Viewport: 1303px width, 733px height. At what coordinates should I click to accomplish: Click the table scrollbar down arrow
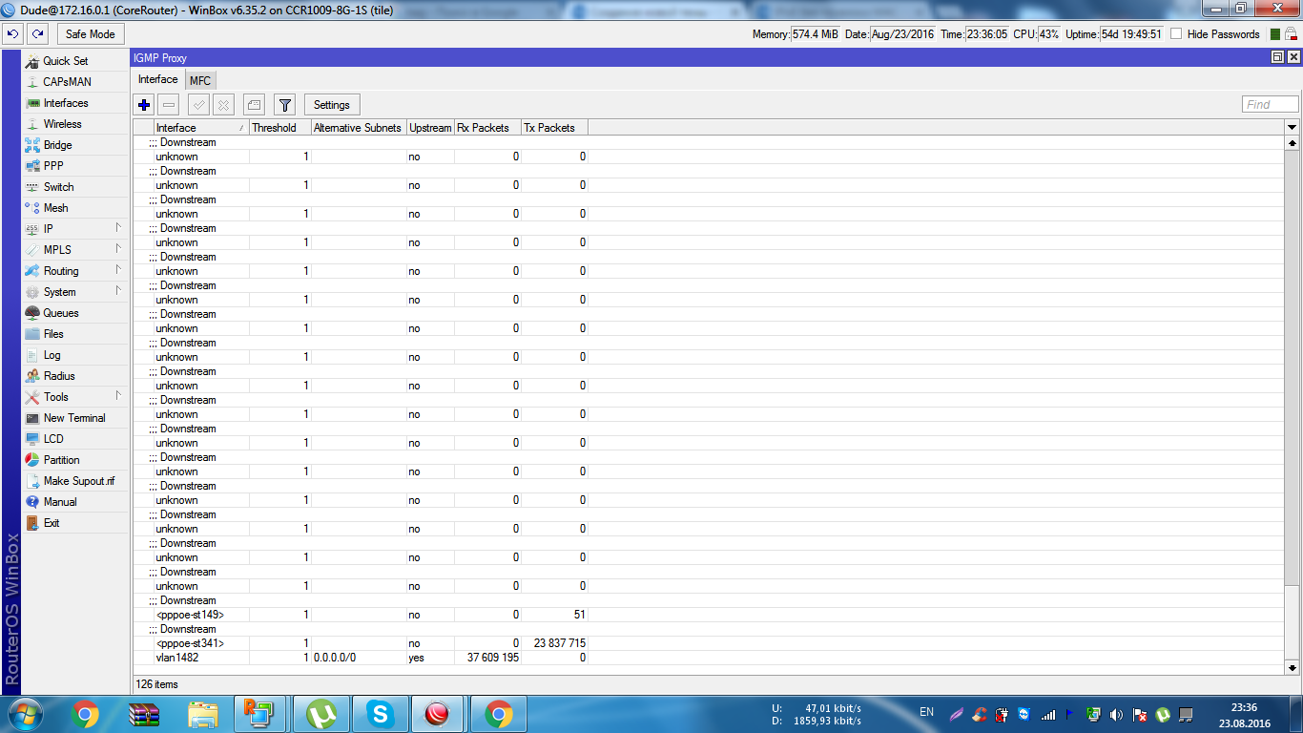[1293, 668]
